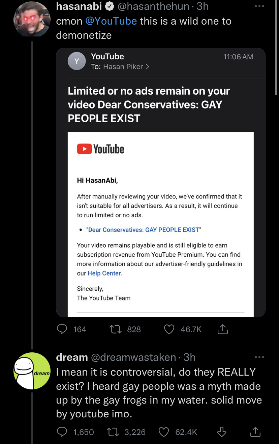View hasanabi's profile picture

32,19
